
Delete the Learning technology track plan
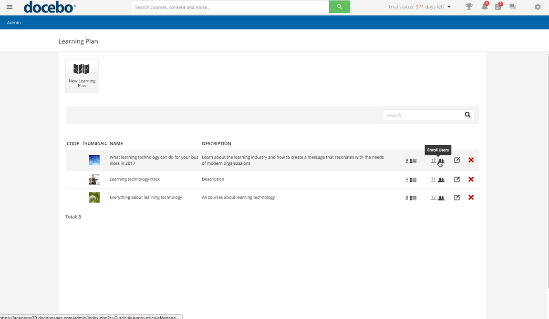(x=471, y=179)
